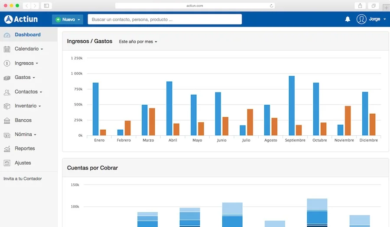Click the blue Septiembre income bar
Image resolution: width=390 pixels, height=227 pixels.
pos(292,106)
